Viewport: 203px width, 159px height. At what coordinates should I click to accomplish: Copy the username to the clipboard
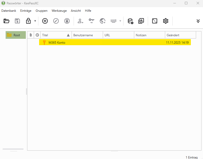tap(81, 21)
